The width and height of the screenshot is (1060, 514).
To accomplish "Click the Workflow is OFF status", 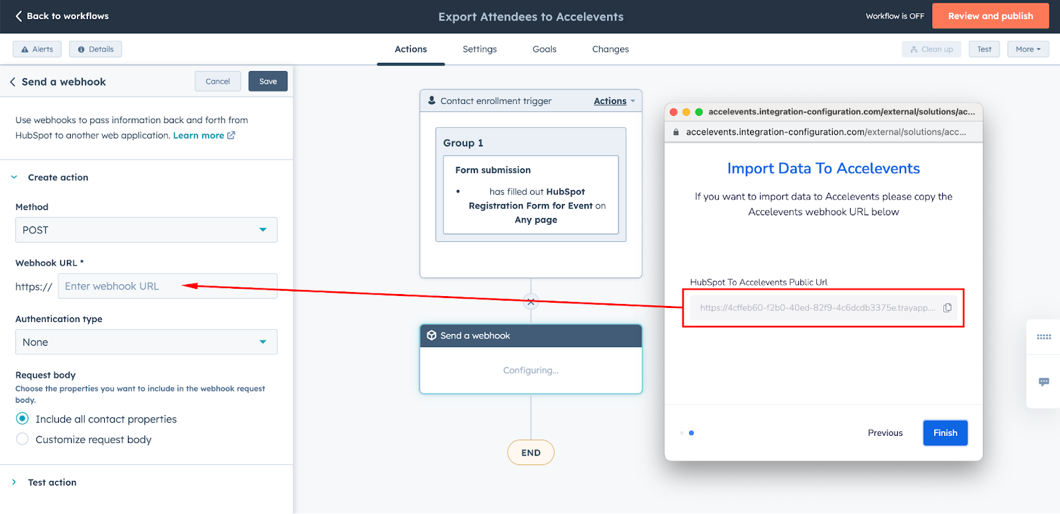I will (x=894, y=16).
